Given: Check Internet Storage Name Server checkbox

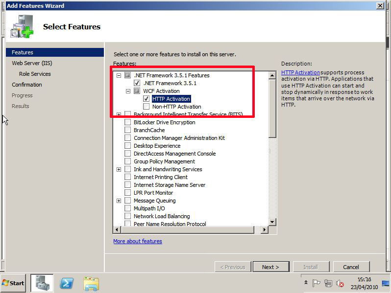Looking at the screenshot, I should [x=128, y=185].
